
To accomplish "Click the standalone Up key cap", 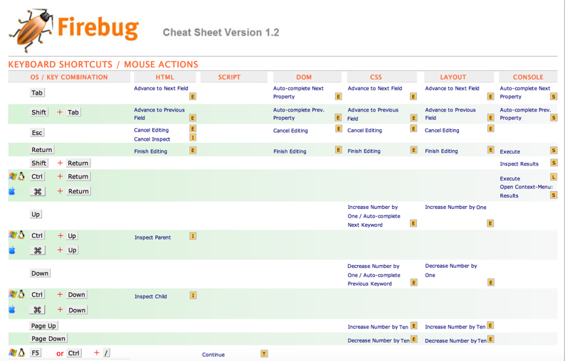I will (x=36, y=214).
